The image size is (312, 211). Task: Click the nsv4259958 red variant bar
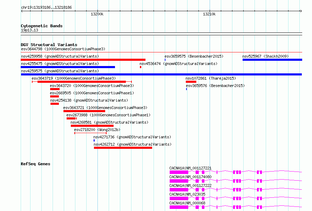(x=83, y=60)
